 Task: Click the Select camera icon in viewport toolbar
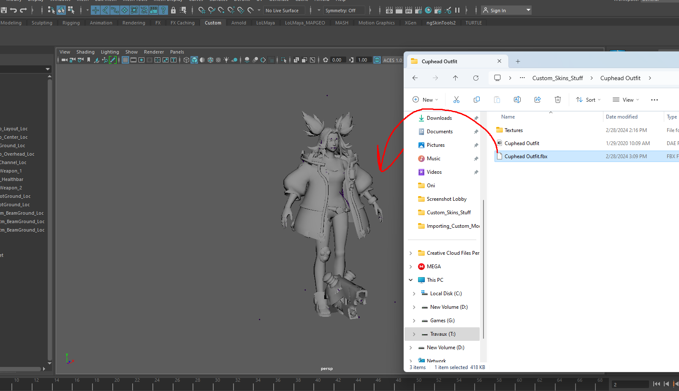[x=64, y=60]
